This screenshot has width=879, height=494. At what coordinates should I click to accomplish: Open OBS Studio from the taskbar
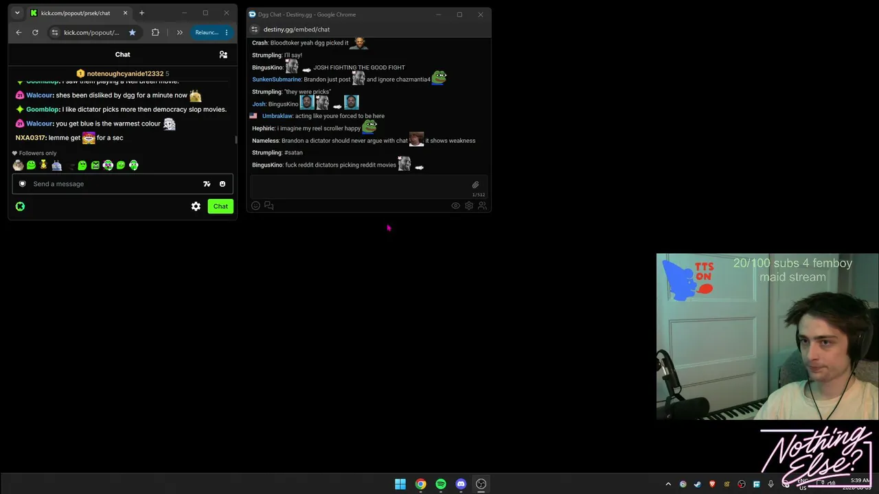(481, 484)
